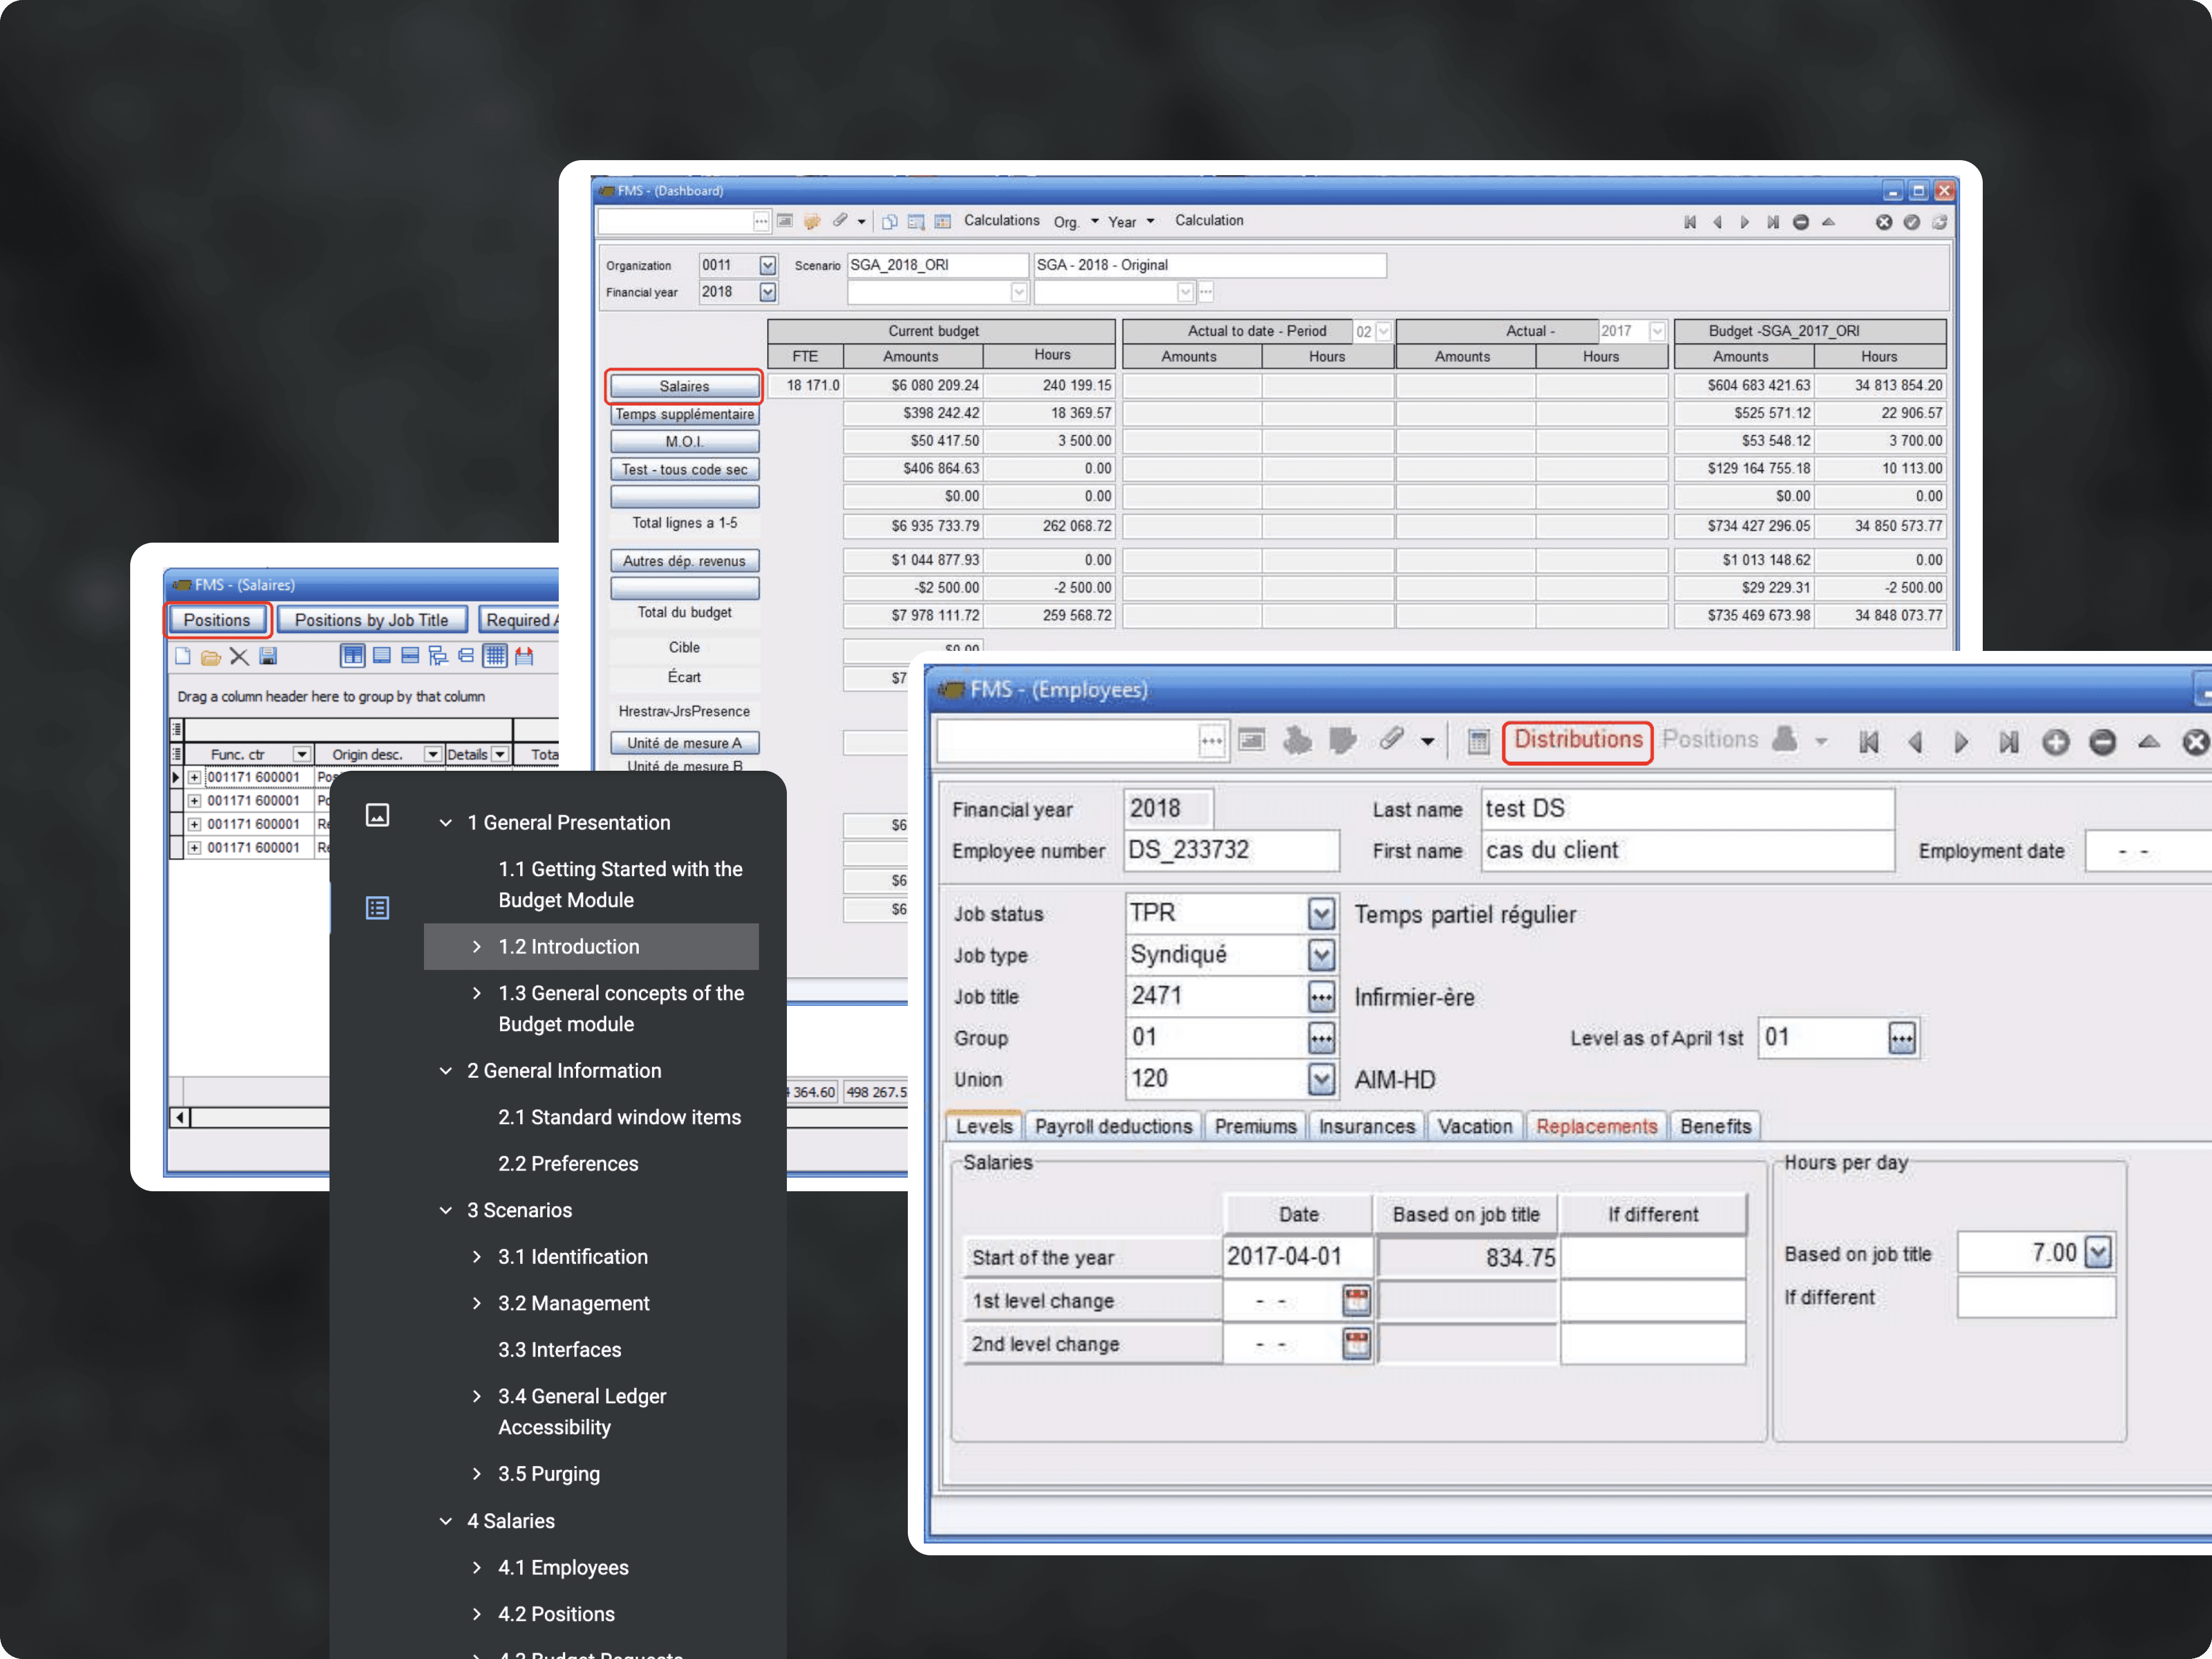Toggle the grid lines view icon in Salaires
Screen dimensions: 2212x1659
click(495, 656)
